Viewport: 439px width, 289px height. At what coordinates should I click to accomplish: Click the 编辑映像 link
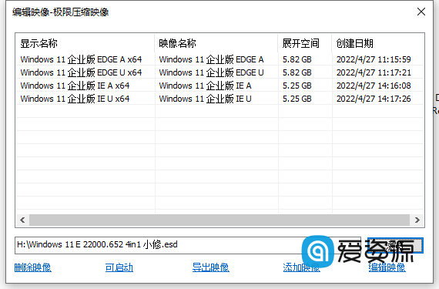tap(387, 267)
